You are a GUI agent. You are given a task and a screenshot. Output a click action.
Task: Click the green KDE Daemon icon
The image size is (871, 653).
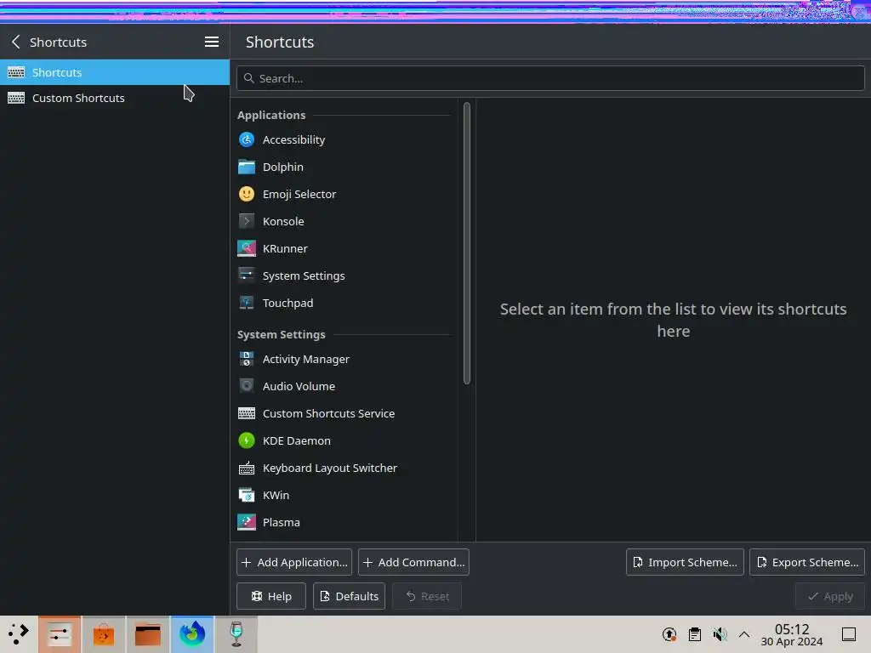tap(246, 440)
